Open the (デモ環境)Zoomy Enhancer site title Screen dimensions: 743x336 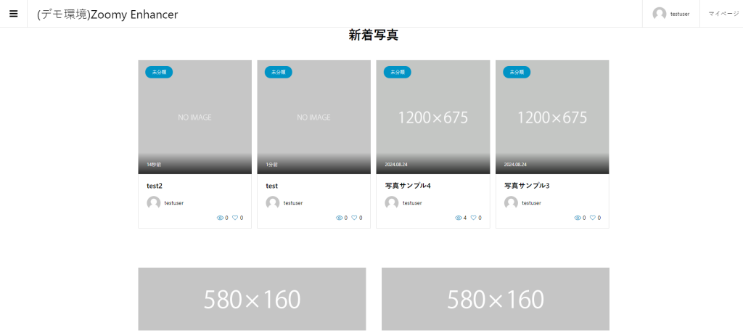click(107, 15)
